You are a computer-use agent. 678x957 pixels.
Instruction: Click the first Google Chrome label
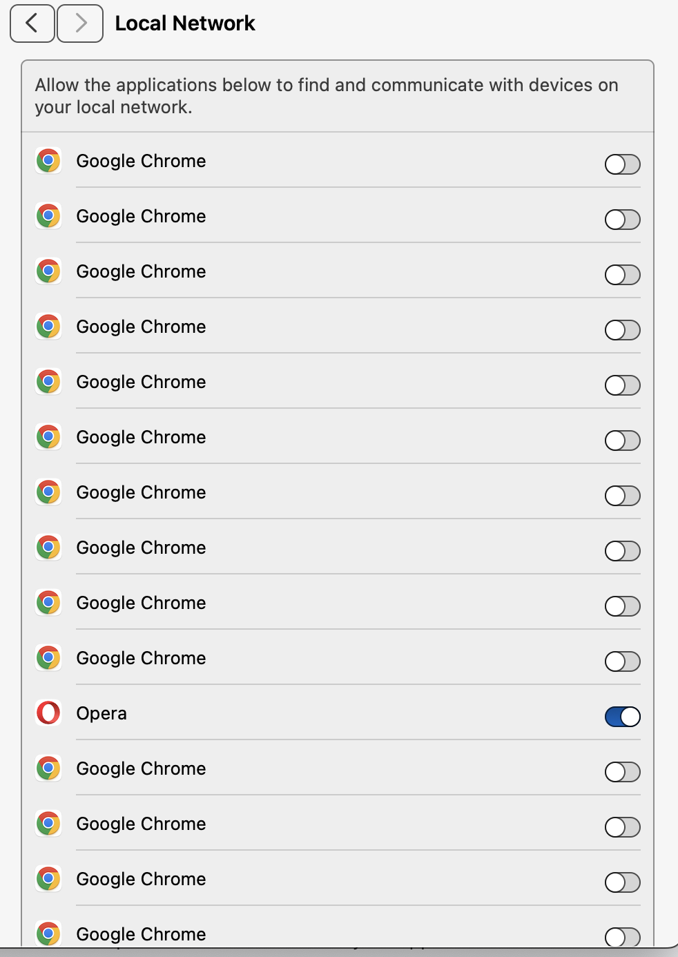[141, 161]
